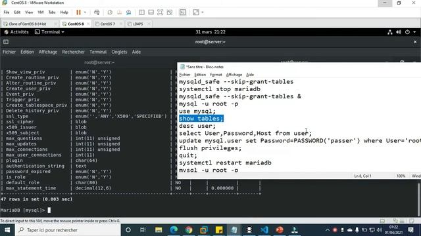Open Notepad Edition menu
The image size is (421, 236).
(x=200, y=75)
